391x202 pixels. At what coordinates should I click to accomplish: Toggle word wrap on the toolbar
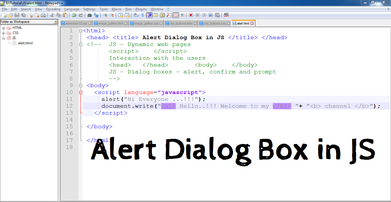pos(136,15)
